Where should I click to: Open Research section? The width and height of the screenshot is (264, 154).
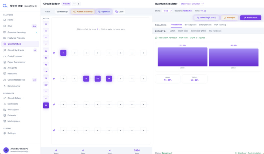pos(20,74)
